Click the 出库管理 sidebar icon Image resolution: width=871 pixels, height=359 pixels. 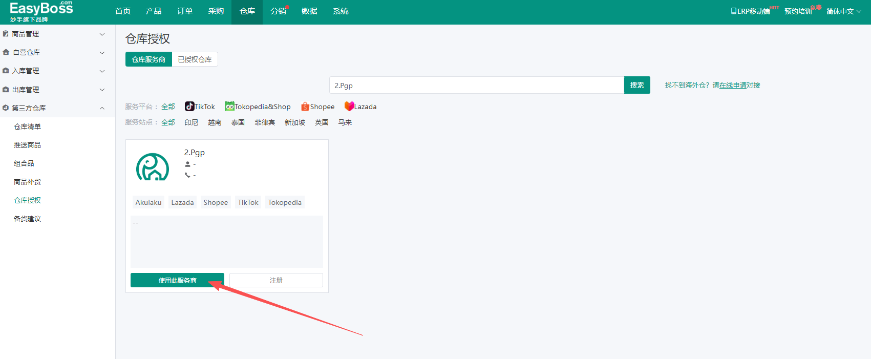[x=6, y=90]
